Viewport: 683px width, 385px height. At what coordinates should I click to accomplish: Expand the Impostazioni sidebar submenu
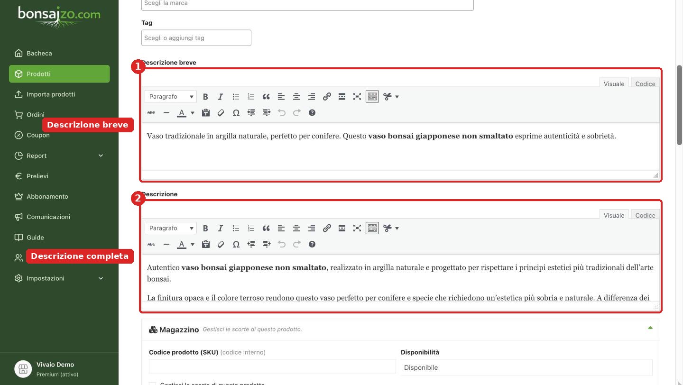click(101, 278)
